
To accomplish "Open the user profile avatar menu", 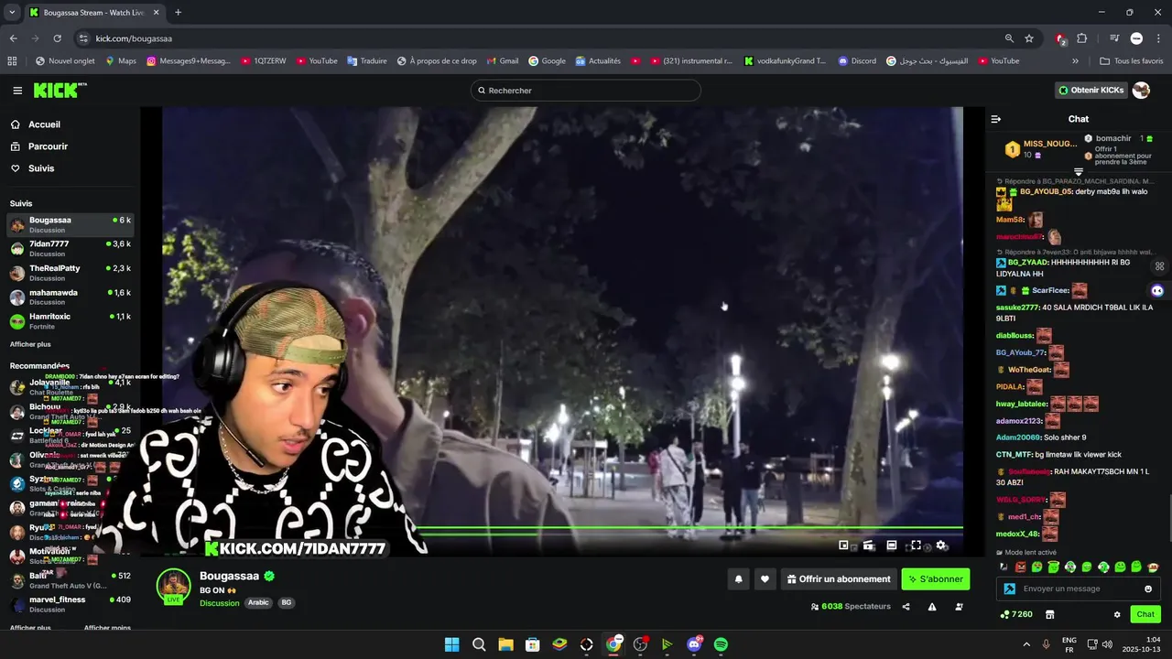I will [1141, 91].
